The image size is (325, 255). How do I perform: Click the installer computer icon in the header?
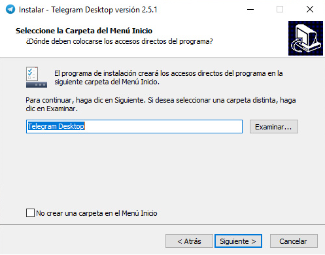[x=305, y=39]
